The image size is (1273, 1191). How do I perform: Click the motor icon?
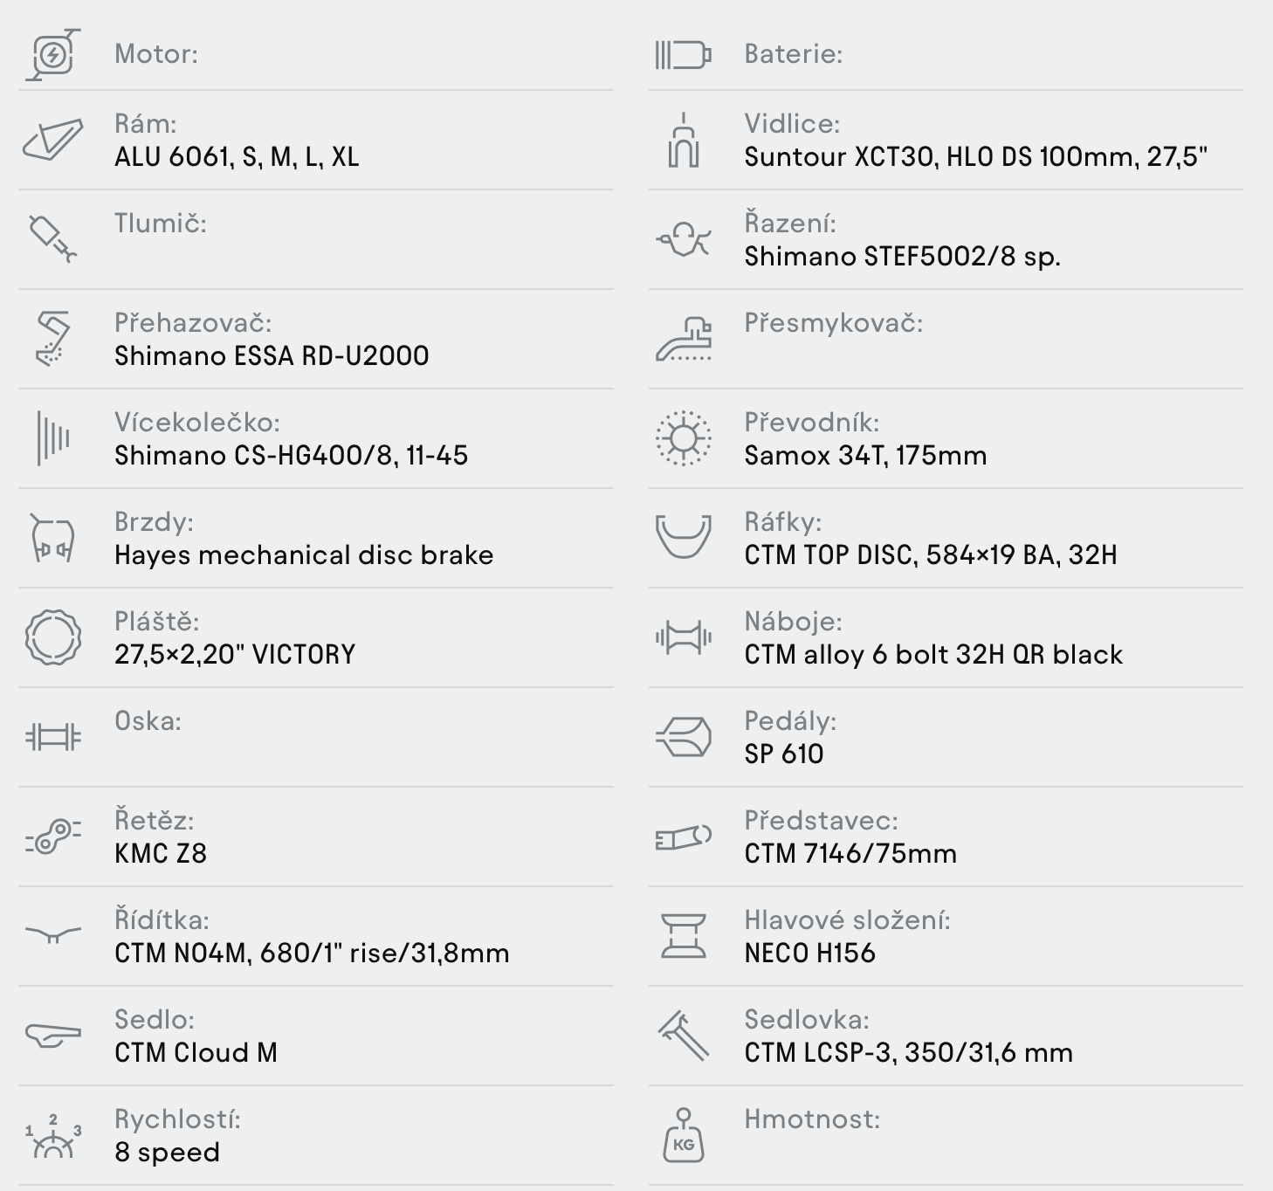click(53, 54)
